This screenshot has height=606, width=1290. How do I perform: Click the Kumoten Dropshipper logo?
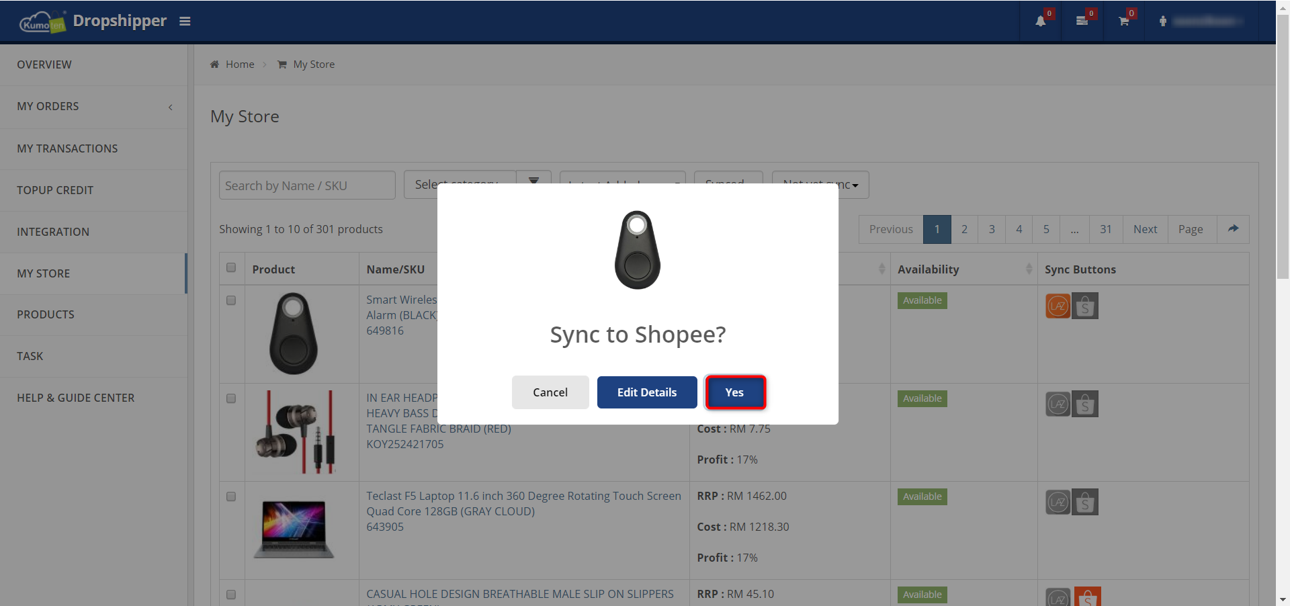[93, 21]
